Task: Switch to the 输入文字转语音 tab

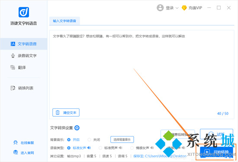Action: [64, 21]
